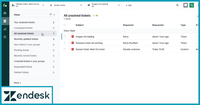
Task: Click Incident type cell
Action: (184, 49)
